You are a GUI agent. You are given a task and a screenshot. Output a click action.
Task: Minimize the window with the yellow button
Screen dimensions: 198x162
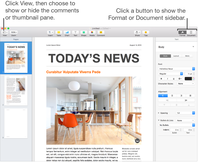5,28
